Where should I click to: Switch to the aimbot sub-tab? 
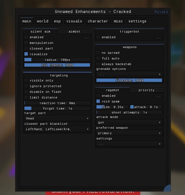[75, 31]
